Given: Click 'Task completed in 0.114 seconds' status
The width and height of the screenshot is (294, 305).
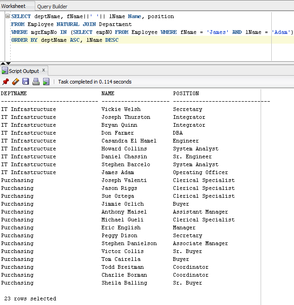Looking at the screenshot, I should pos(95,82).
